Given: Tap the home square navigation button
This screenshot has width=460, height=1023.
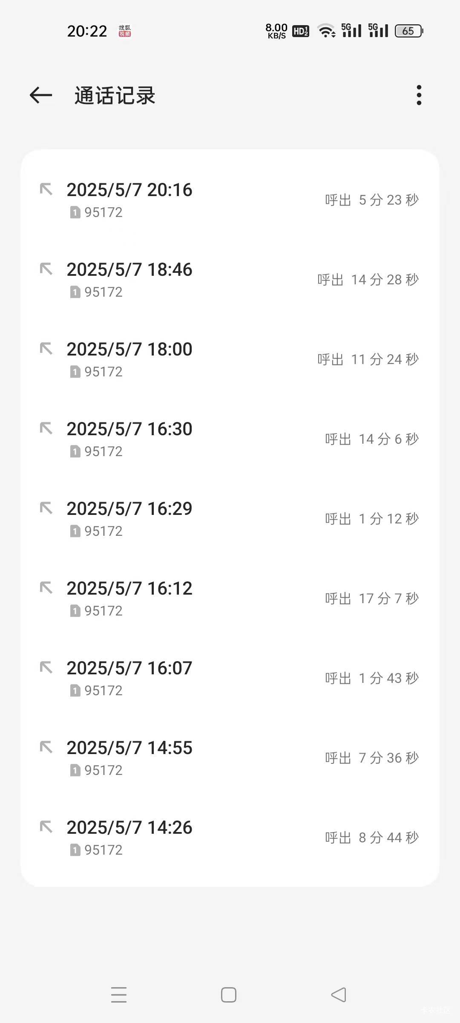Looking at the screenshot, I should pos(229,995).
